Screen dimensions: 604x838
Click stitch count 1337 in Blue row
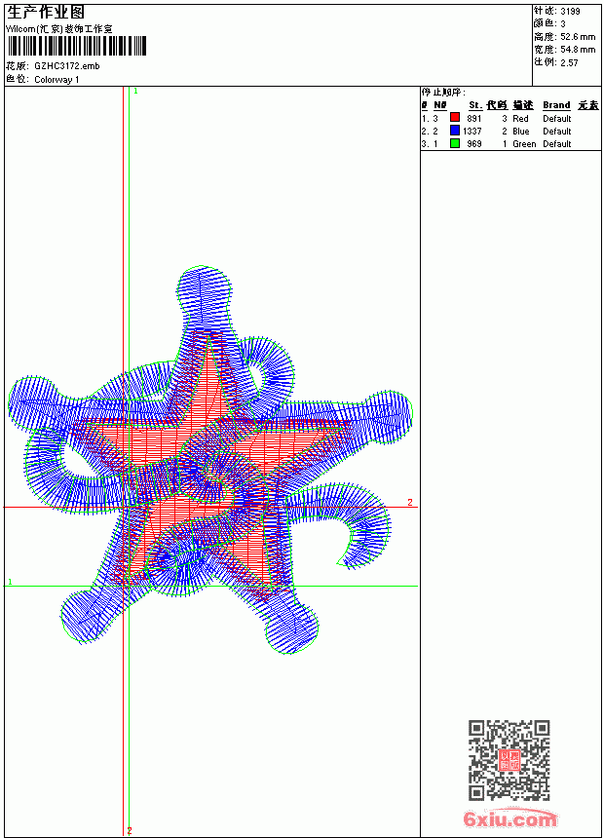click(472, 131)
